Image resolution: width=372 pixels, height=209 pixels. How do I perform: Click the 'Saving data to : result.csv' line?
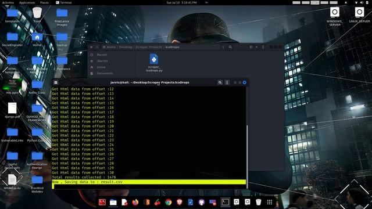[x=149, y=182]
